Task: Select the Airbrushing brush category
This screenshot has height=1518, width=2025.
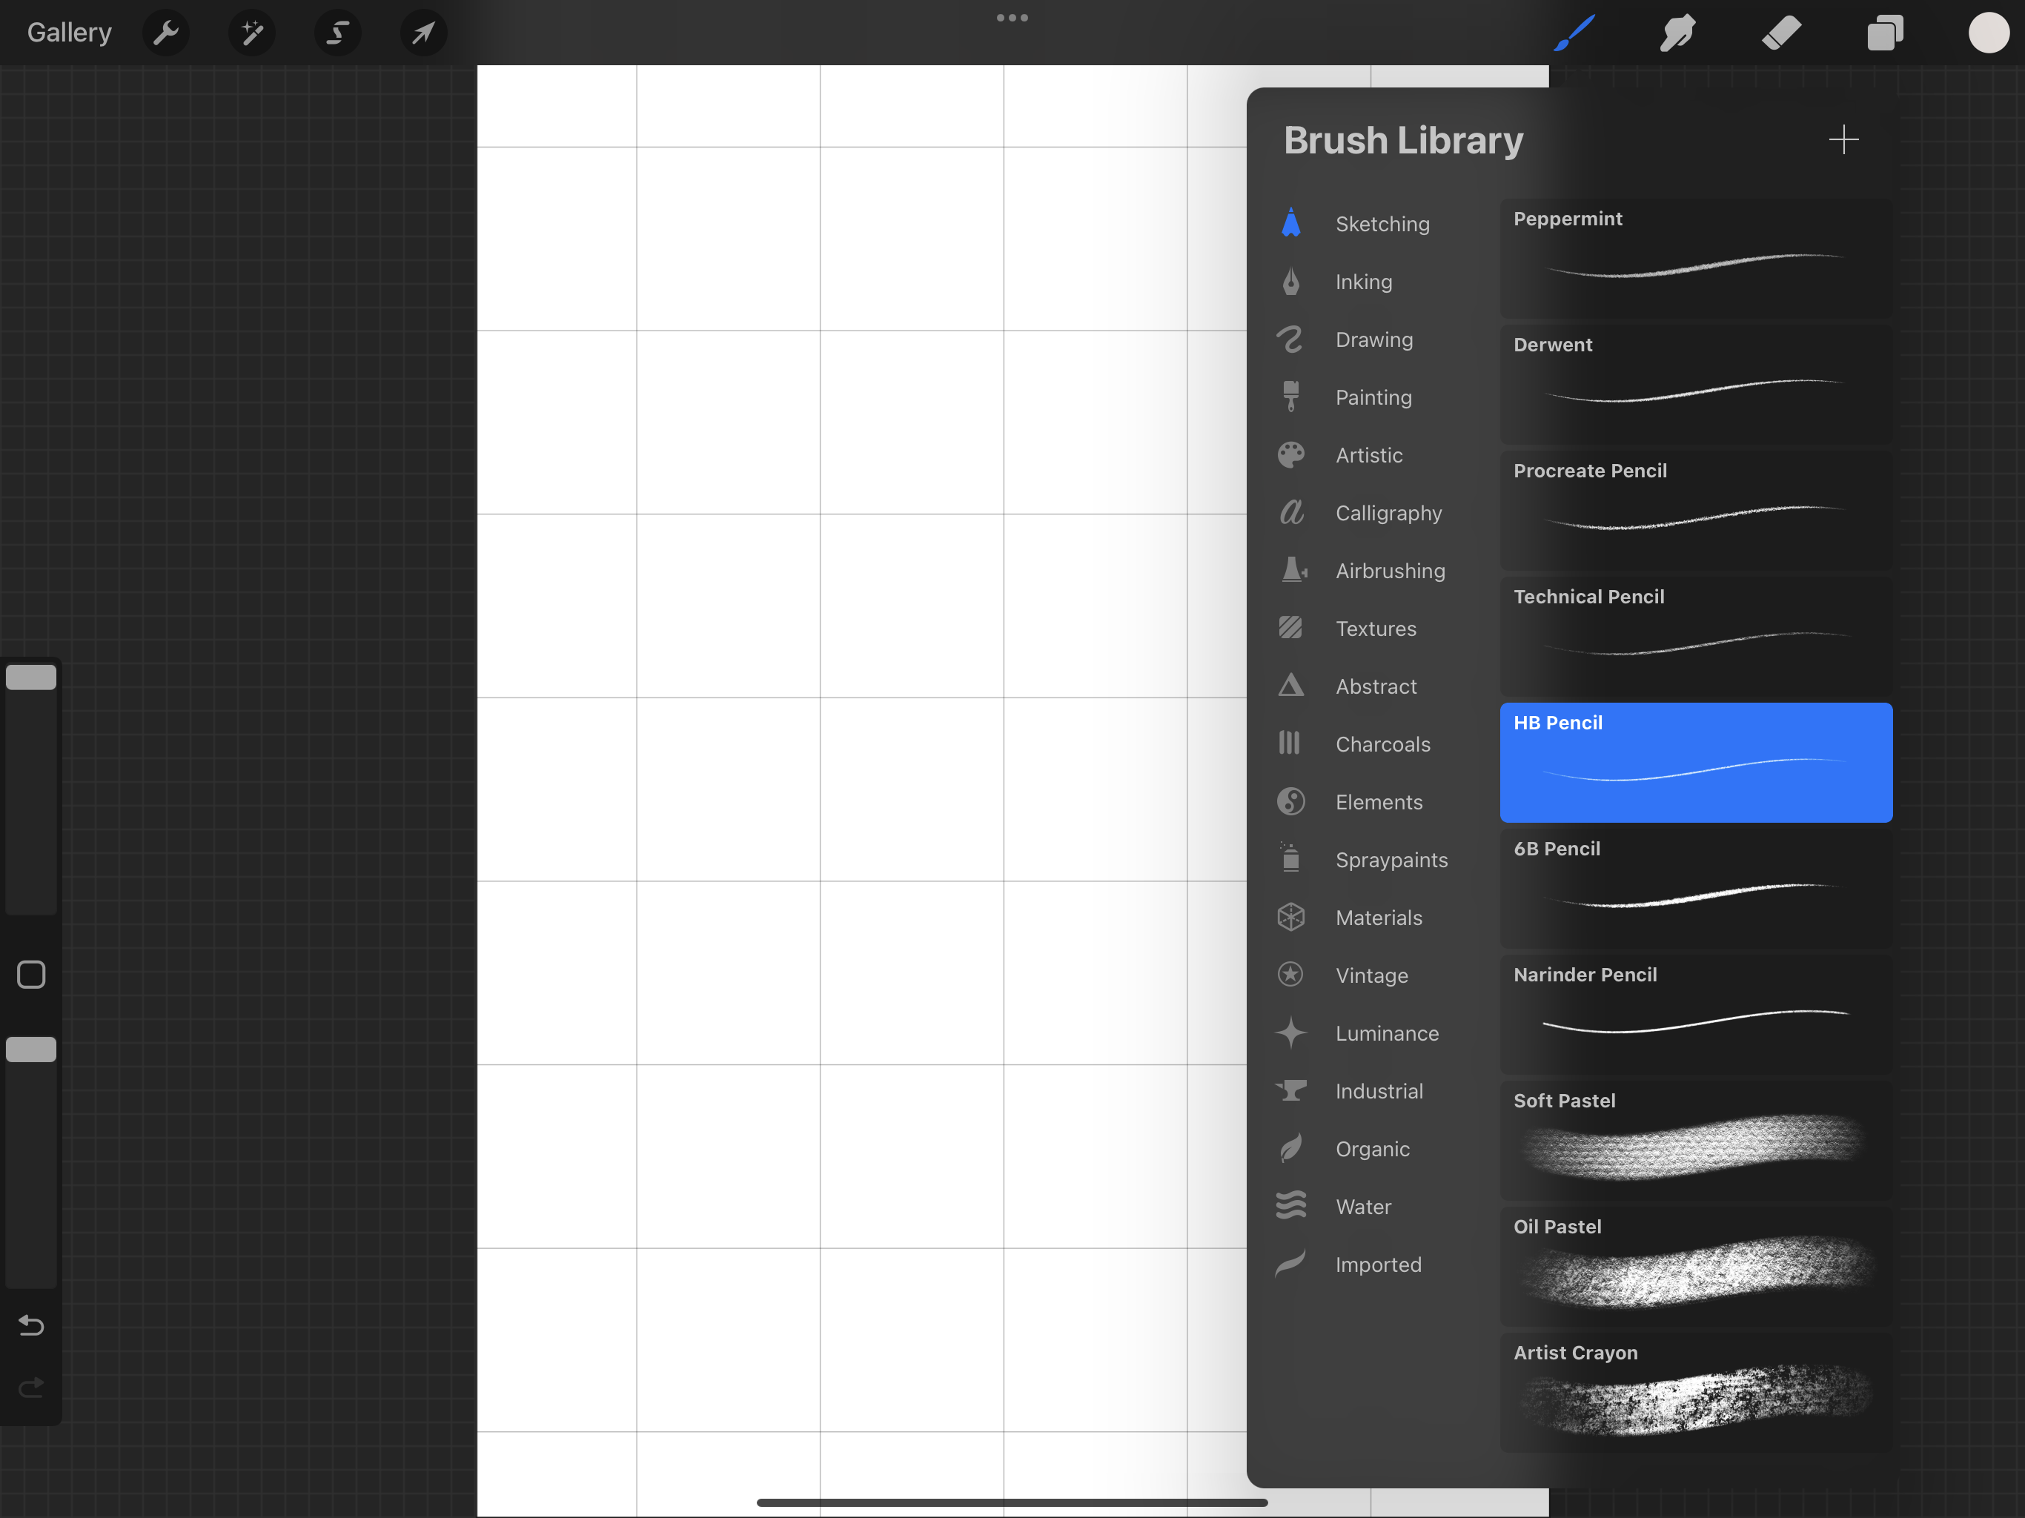Action: 1389,571
